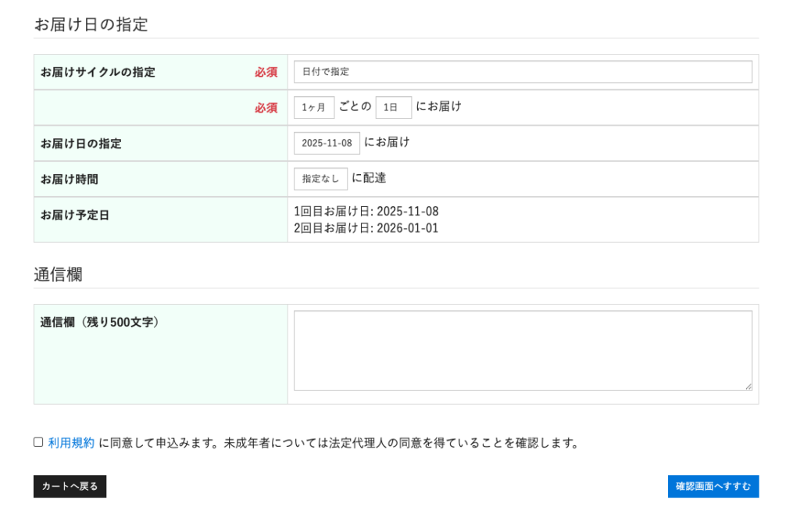Click the 1回目お届け日 scheduled date text

(366, 212)
